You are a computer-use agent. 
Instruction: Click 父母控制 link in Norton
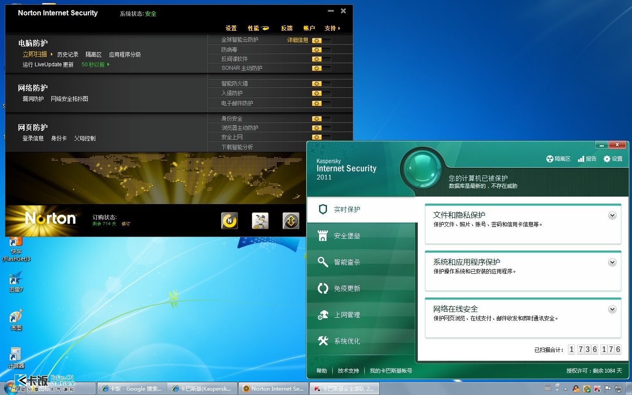coord(85,138)
